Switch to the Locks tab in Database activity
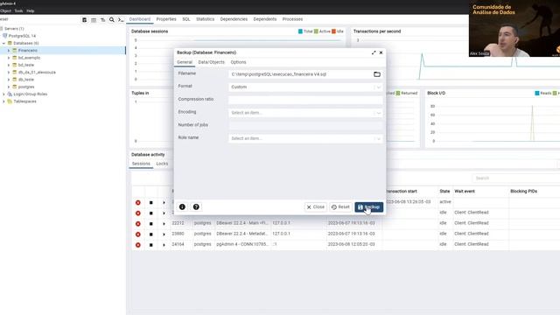Viewport: 560px width, 315px height. tap(162, 164)
